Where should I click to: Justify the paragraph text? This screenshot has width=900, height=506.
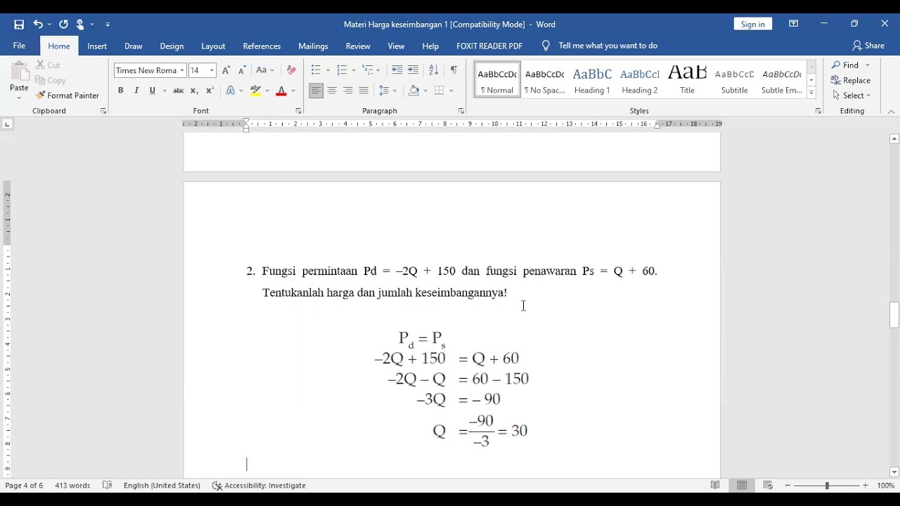(364, 91)
